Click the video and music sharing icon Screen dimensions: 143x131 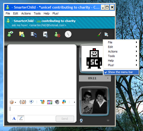(x=33, y=35)
